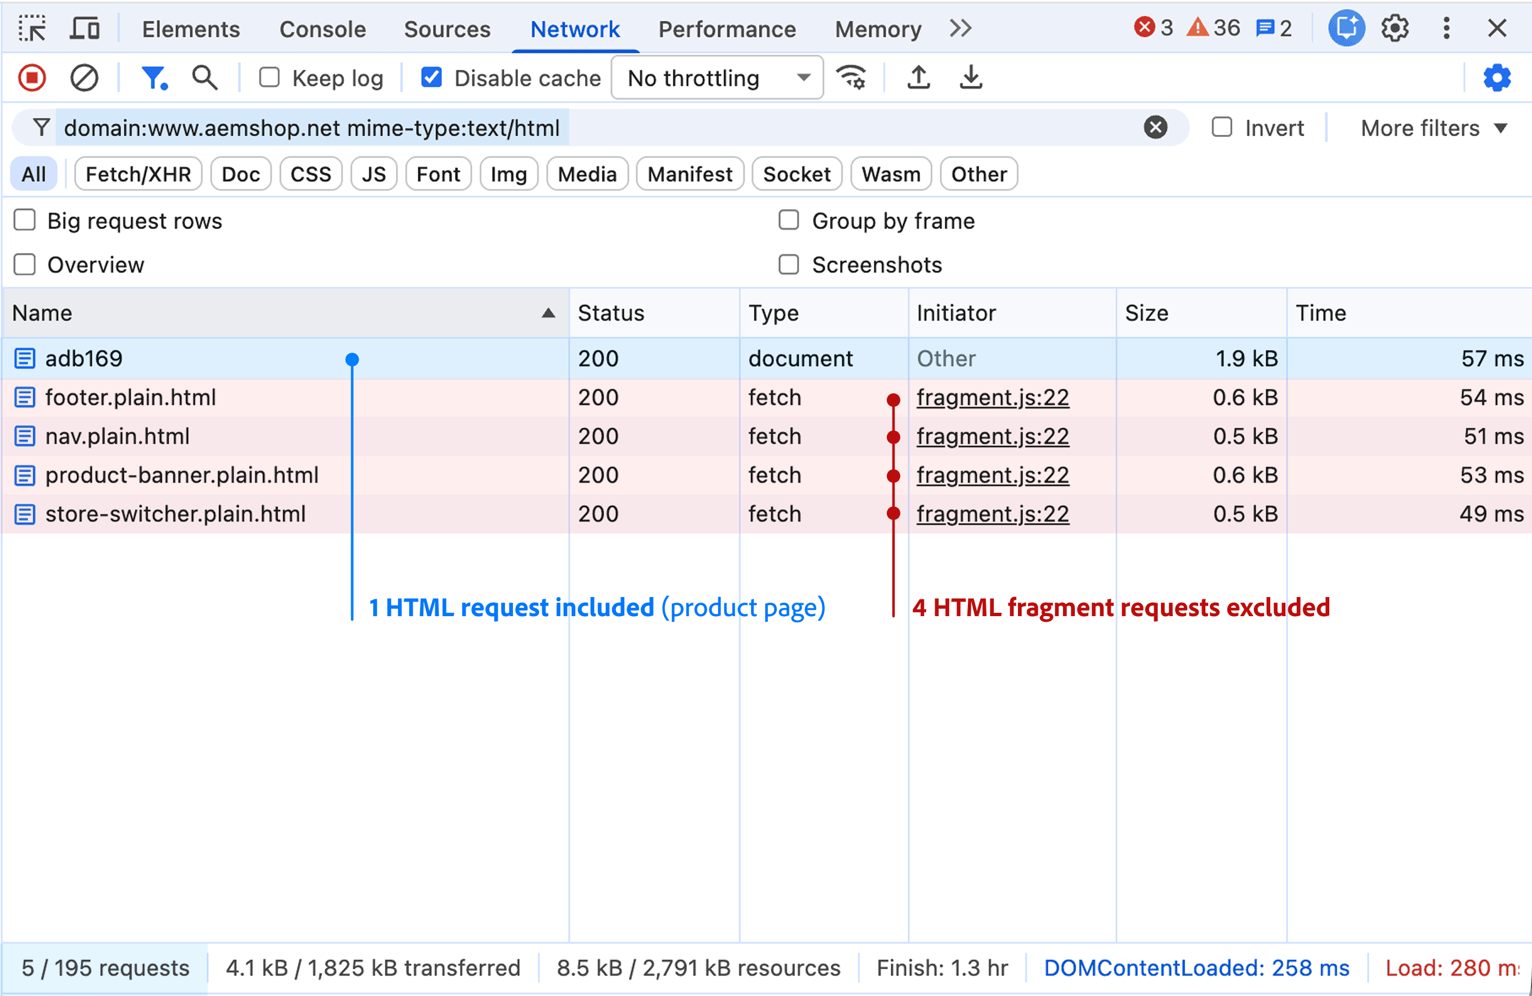
Task: Filter by Fetch/XHR type
Action: pyautogui.click(x=138, y=174)
